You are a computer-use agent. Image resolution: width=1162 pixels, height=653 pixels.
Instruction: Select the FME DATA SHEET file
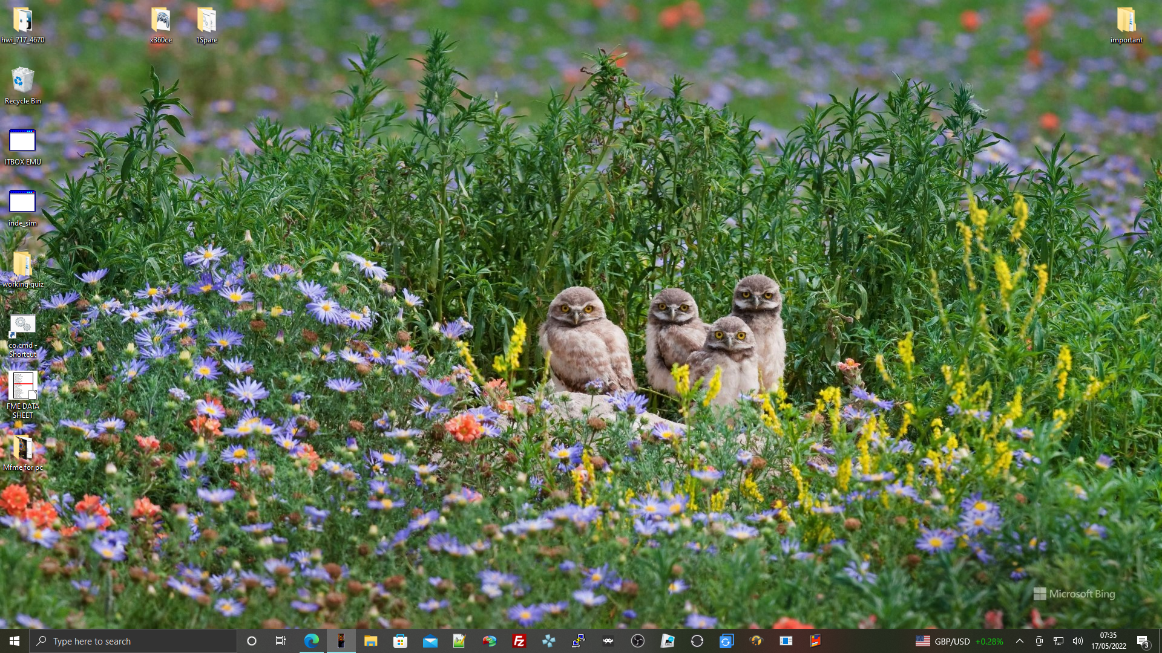point(22,394)
